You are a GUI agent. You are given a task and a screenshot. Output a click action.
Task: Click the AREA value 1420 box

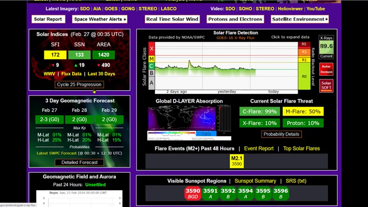(x=103, y=55)
